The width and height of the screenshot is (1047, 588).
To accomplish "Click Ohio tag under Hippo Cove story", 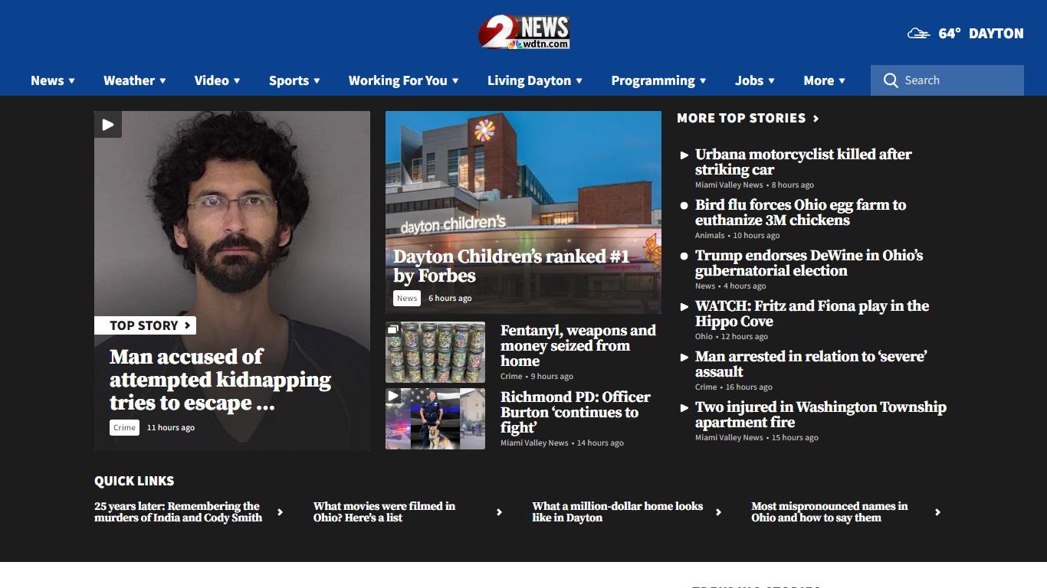I will pyautogui.click(x=704, y=337).
